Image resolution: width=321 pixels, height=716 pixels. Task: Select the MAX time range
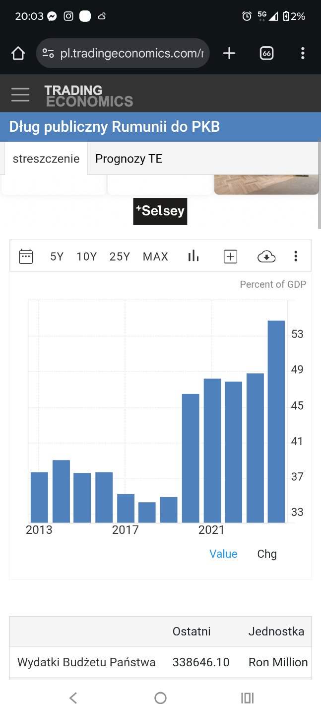click(x=155, y=257)
